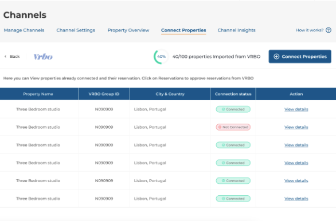Click the back chevron arrow icon

tap(5, 57)
